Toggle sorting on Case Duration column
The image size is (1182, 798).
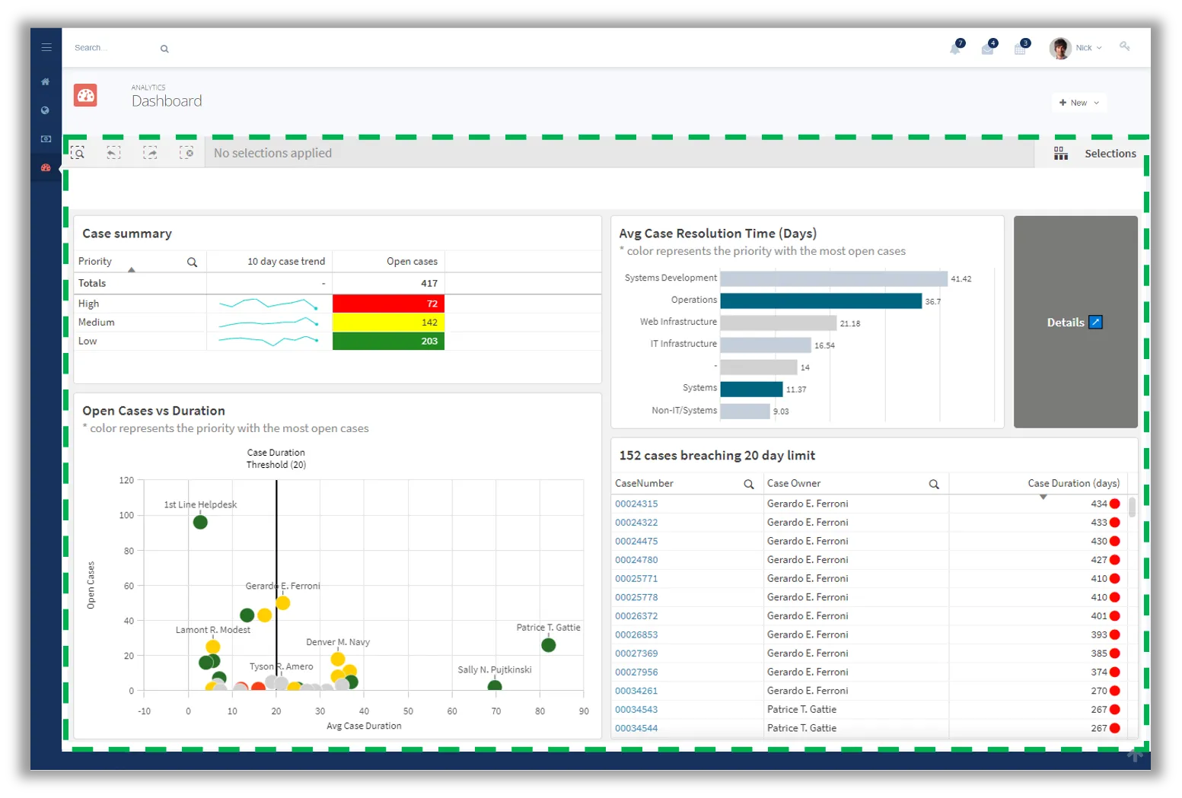pos(1073,483)
